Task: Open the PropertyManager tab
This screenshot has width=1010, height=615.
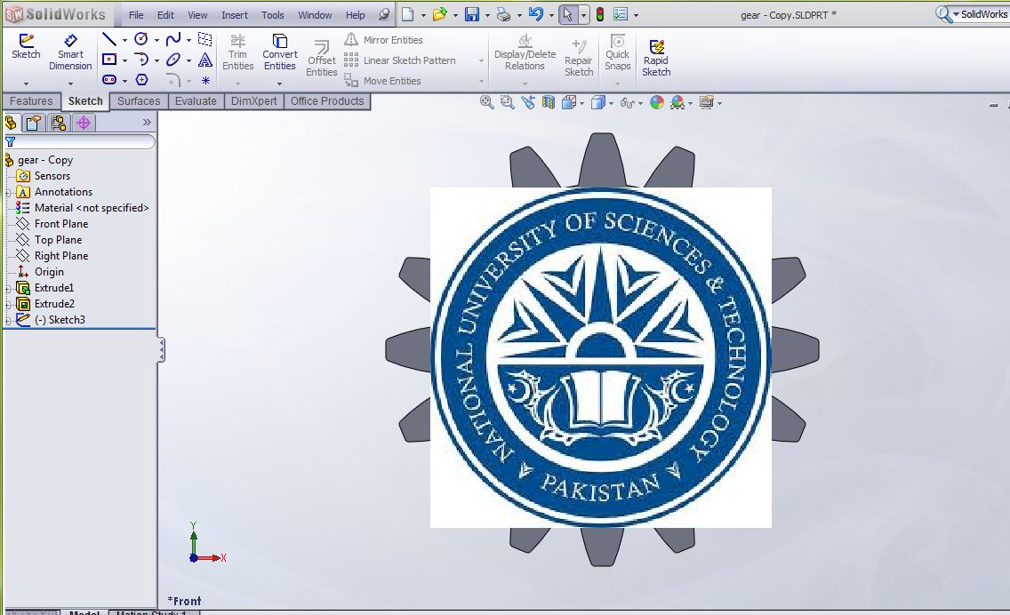Action: (x=34, y=123)
